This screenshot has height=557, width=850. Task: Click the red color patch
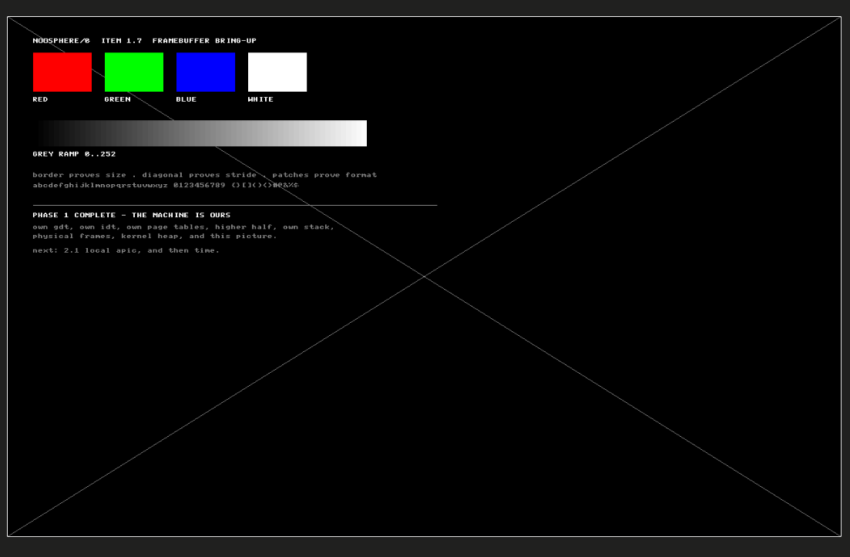(62, 72)
